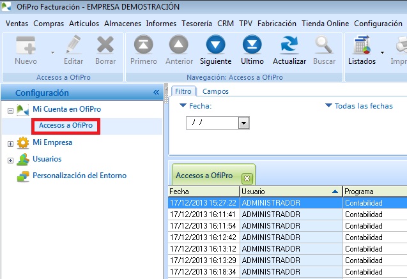Refresh with the Actualizar icon
The height and width of the screenshot is (279, 407).
[289, 45]
